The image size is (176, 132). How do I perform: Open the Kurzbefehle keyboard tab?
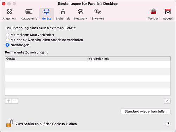click(x=29, y=14)
